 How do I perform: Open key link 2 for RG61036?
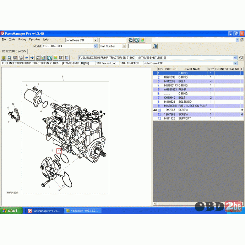point(159,77)
